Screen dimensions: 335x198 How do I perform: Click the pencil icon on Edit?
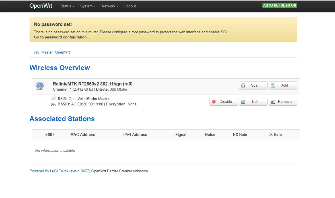243,102
